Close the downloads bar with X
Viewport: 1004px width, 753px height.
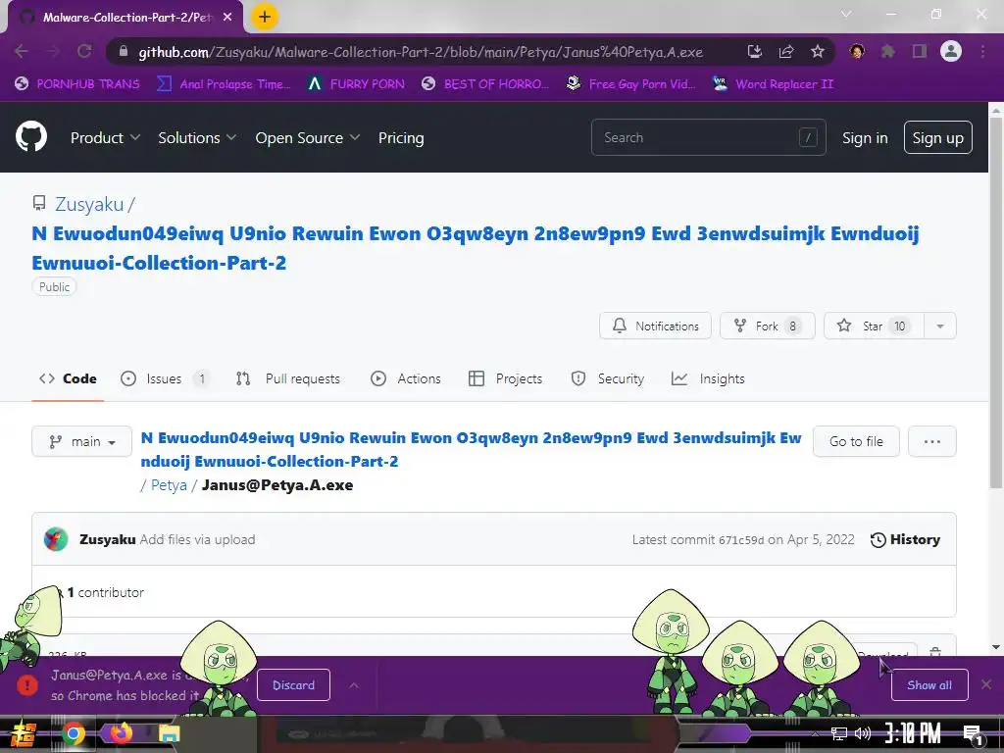(x=986, y=684)
